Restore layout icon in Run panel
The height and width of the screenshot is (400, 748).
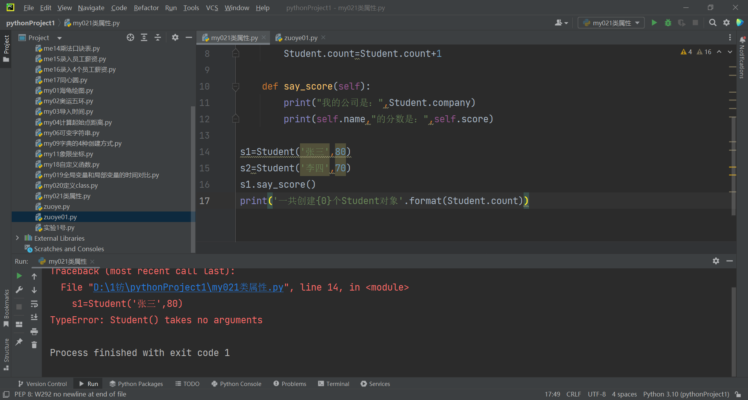[19, 324]
